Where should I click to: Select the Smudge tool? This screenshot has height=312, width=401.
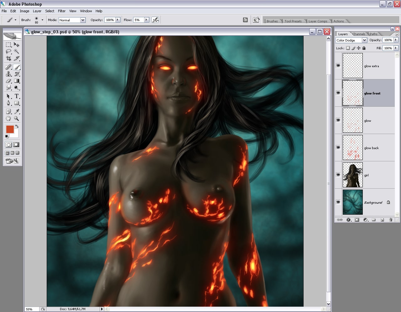[x=8, y=88]
